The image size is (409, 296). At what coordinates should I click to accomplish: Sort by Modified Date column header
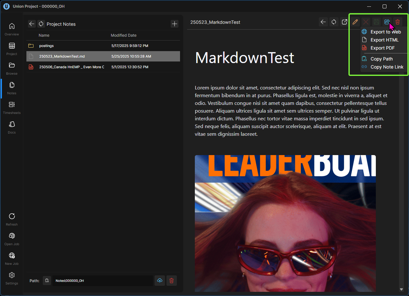124,35
